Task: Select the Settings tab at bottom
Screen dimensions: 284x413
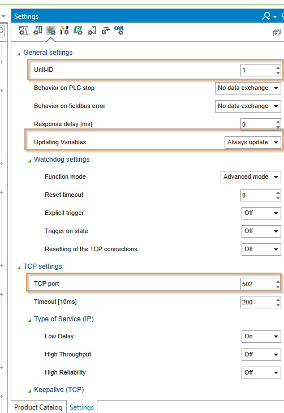Action: click(x=81, y=407)
